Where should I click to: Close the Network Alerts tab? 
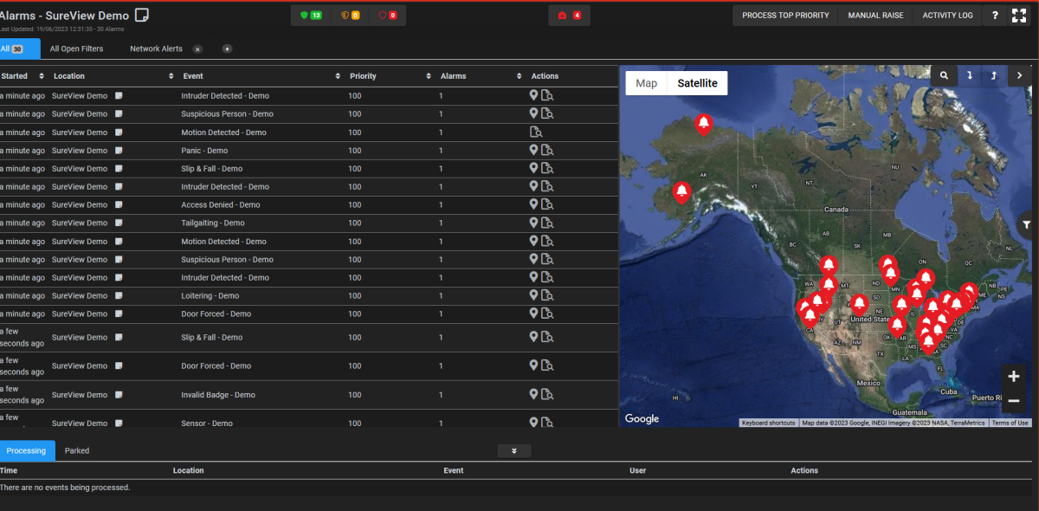197,49
